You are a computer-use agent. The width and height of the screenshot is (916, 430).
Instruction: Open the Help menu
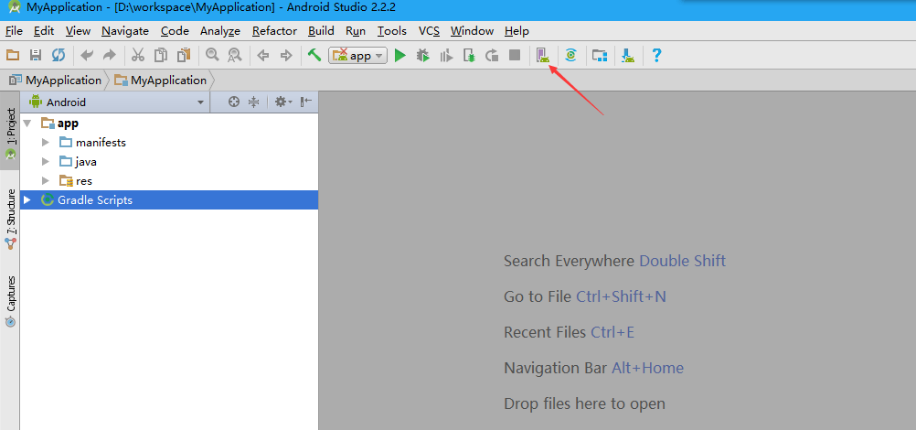[517, 31]
